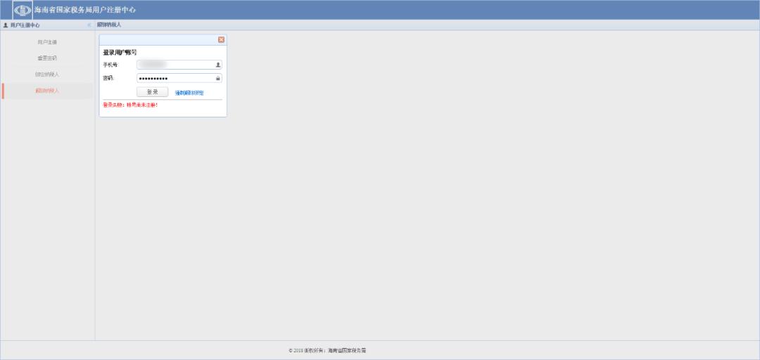Select the third sidebar item 绑定纳税人

pyautogui.click(x=47, y=75)
